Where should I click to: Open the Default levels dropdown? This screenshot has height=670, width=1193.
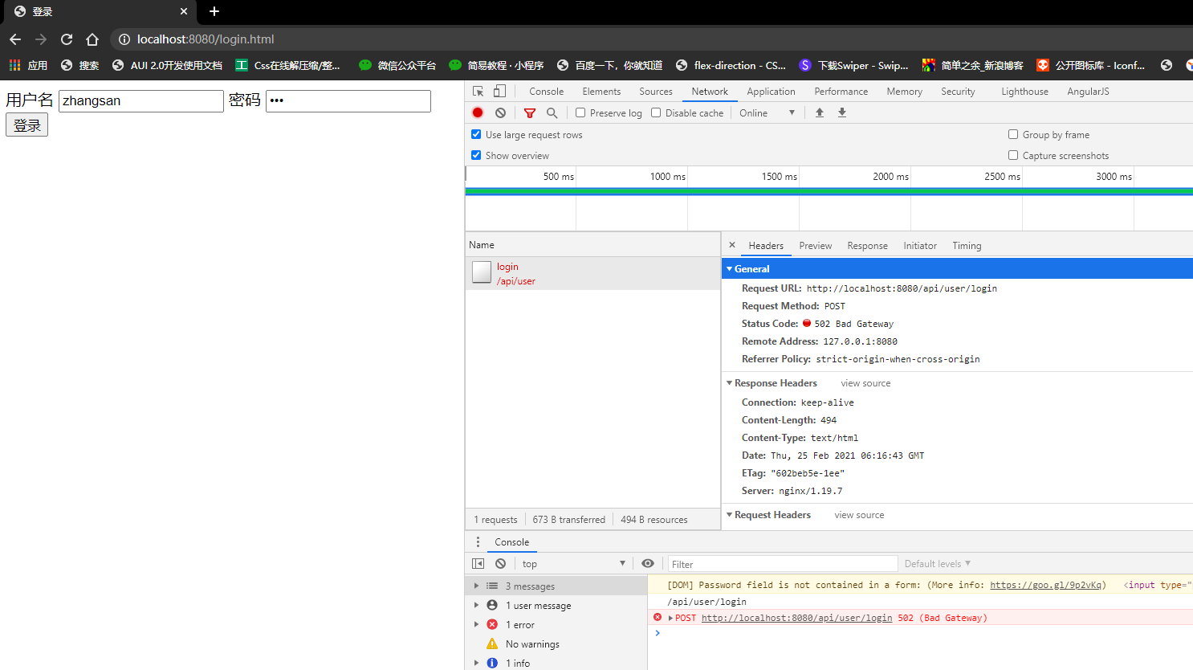(938, 564)
